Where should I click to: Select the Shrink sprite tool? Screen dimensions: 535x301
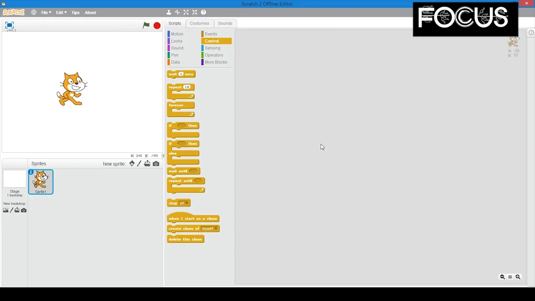tap(195, 13)
